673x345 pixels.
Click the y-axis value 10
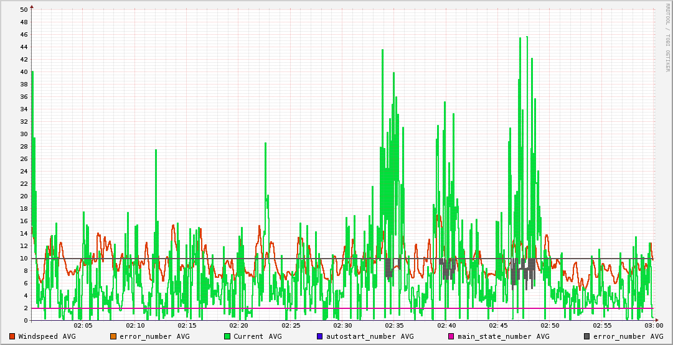click(x=24, y=258)
